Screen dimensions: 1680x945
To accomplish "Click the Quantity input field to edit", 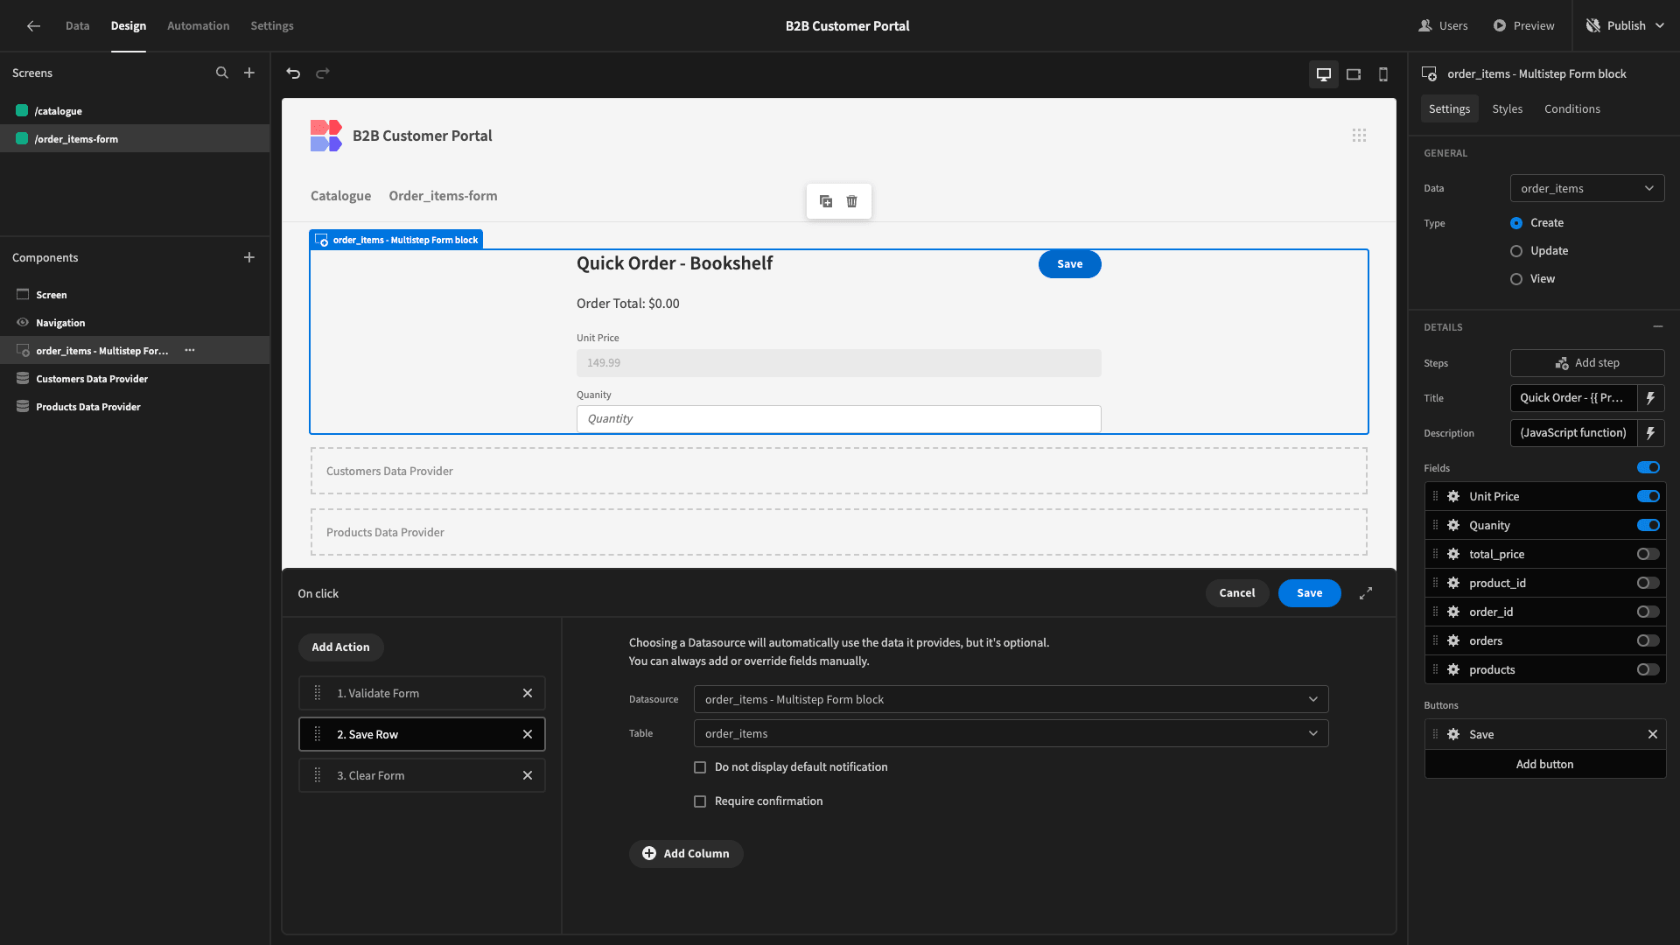I will pyautogui.click(x=839, y=417).
